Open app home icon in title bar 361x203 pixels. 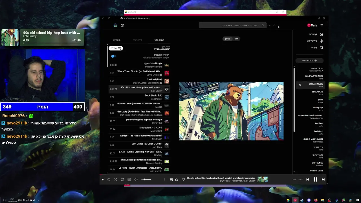319,18
